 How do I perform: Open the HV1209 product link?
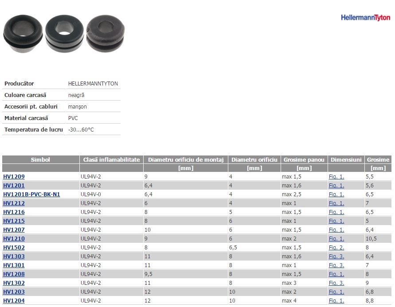tap(14, 177)
